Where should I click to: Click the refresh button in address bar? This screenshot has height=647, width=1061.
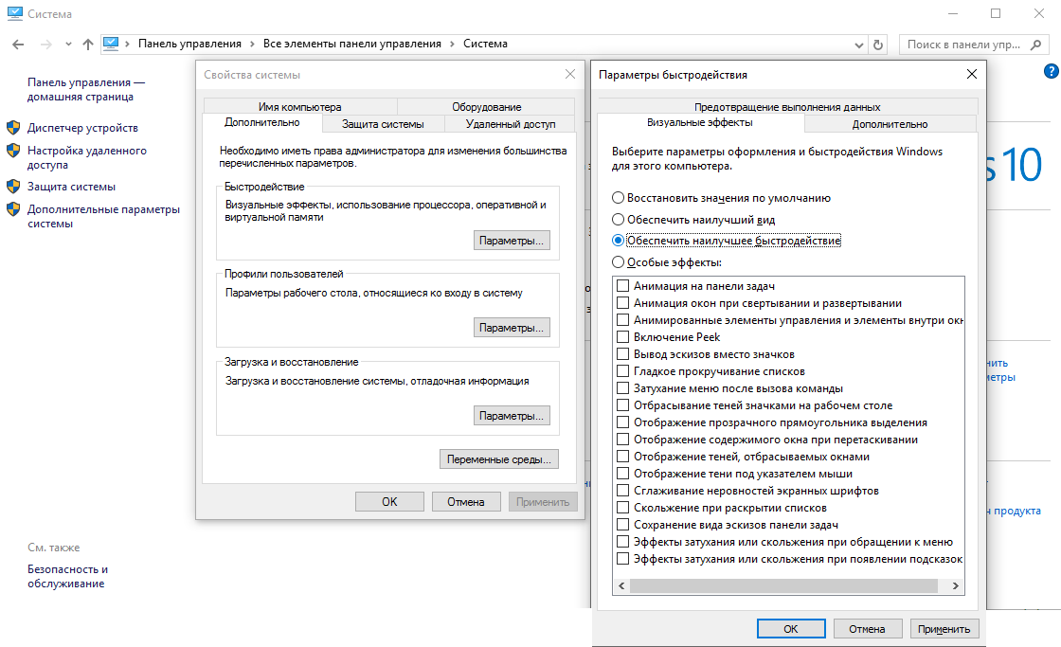click(x=878, y=45)
